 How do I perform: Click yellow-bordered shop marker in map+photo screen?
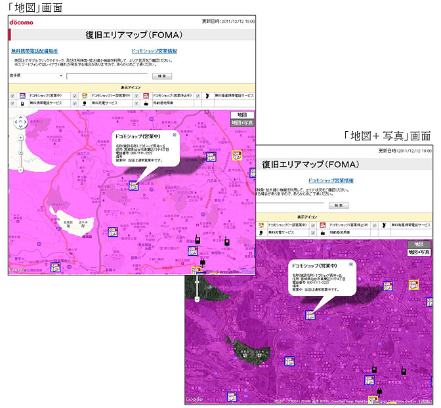click(x=413, y=285)
